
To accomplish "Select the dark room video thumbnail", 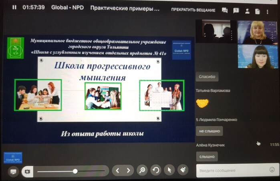I will point(216,31).
